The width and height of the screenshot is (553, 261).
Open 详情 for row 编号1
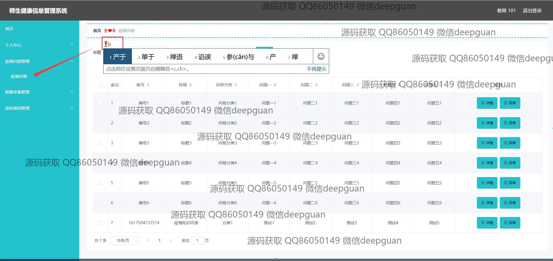487,103
